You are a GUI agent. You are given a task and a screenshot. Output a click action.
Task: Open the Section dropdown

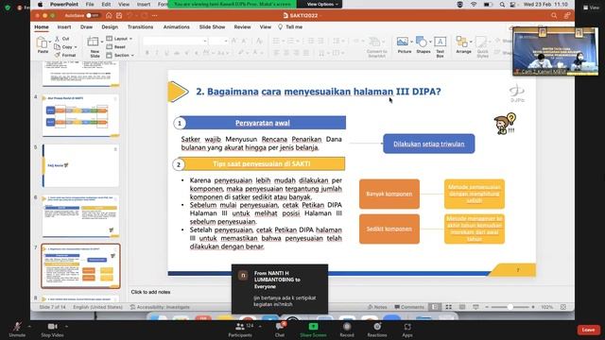[120, 55]
